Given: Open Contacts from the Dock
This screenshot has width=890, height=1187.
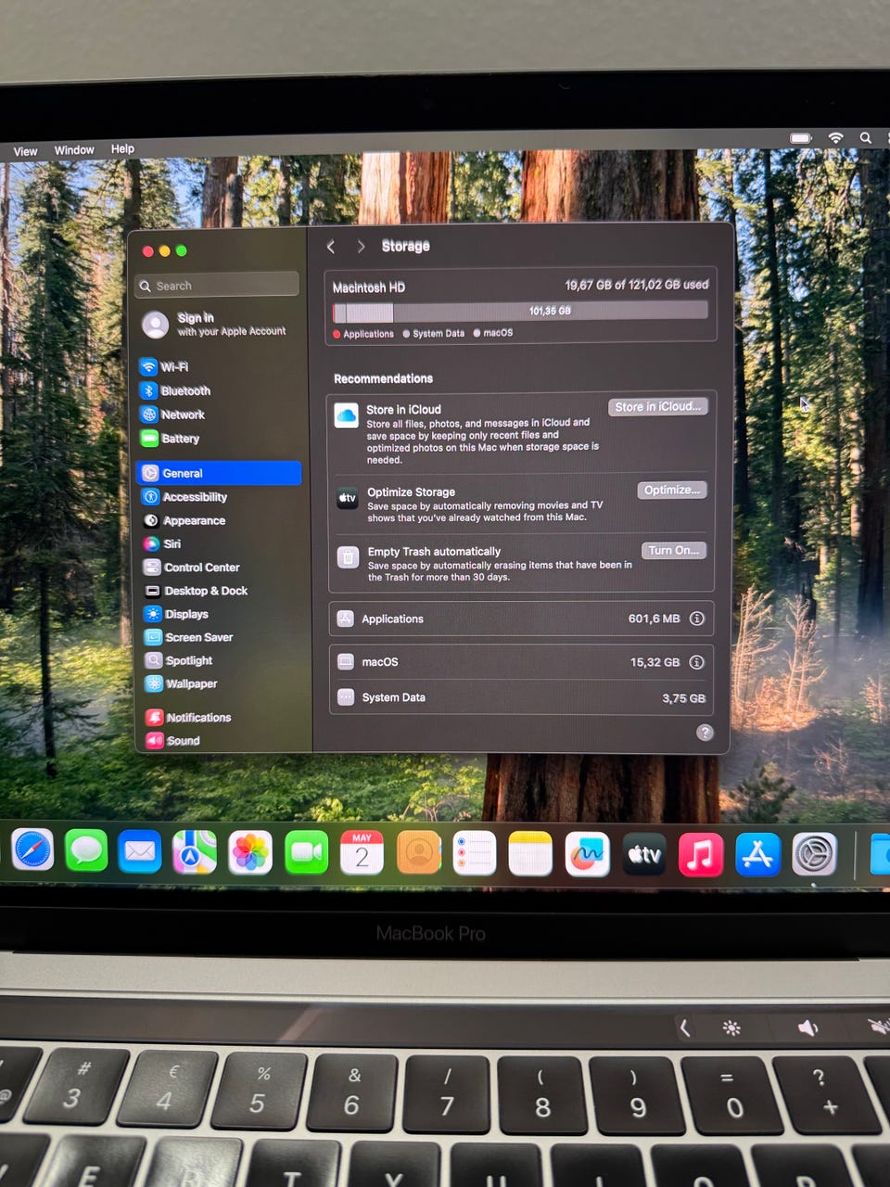Looking at the screenshot, I should point(418,852).
